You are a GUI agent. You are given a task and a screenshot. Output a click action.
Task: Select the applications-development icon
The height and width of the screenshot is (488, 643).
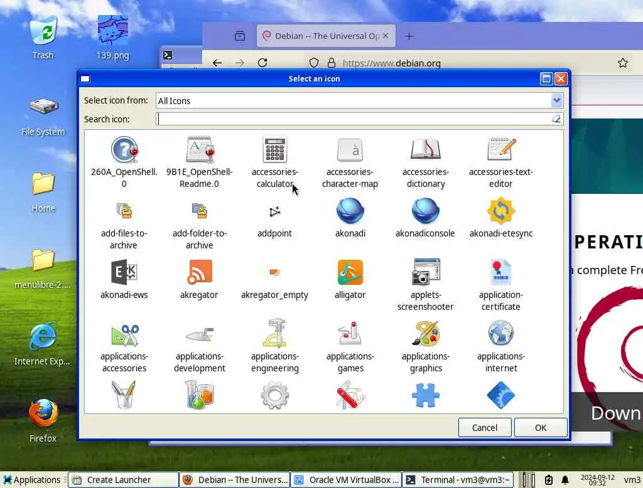pyautogui.click(x=200, y=334)
